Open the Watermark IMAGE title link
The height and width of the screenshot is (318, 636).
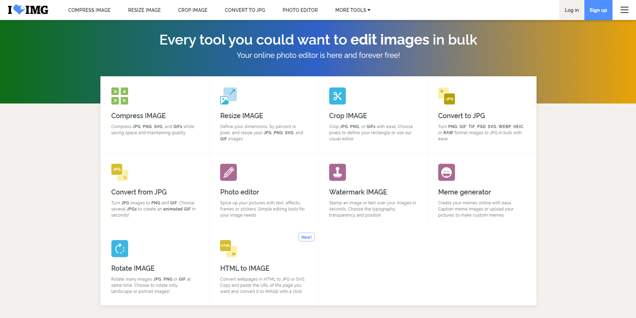pos(358,192)
